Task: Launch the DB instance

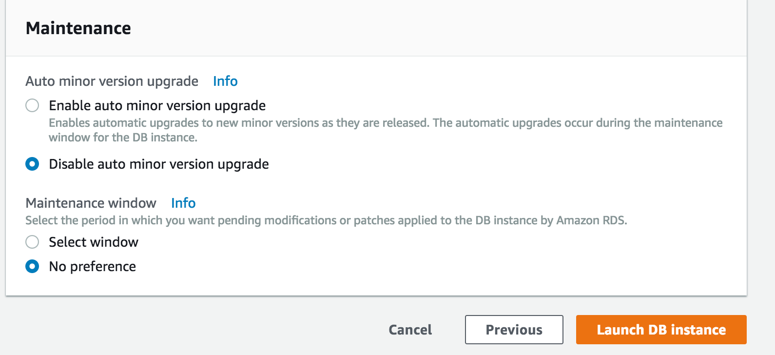Action: [661, 330]
